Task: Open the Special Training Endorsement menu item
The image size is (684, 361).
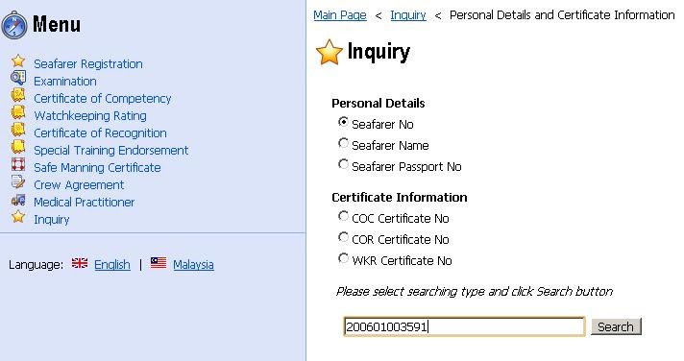Action: click(110, 151)
